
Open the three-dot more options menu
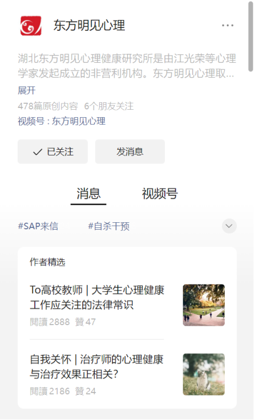point(228,26)
